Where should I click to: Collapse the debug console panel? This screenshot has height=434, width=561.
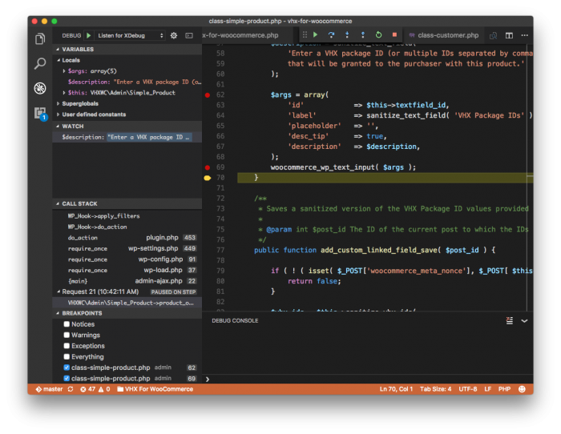click(524, 320)
